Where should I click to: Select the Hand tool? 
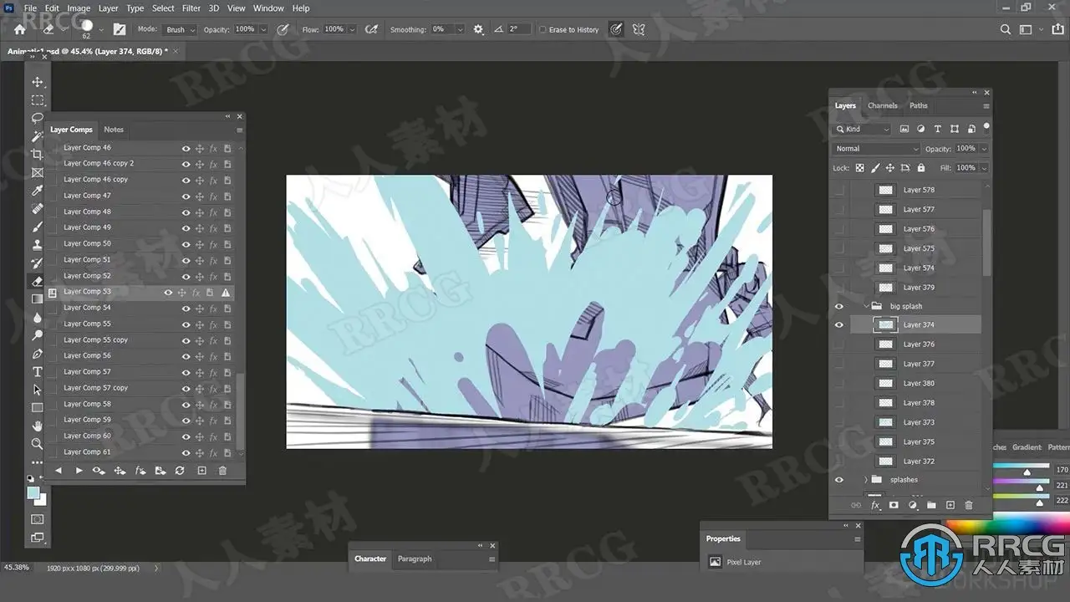[37, 426]
